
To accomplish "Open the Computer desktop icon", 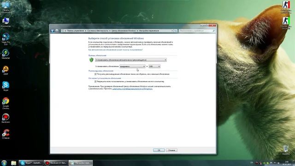I will pos(6,22).
